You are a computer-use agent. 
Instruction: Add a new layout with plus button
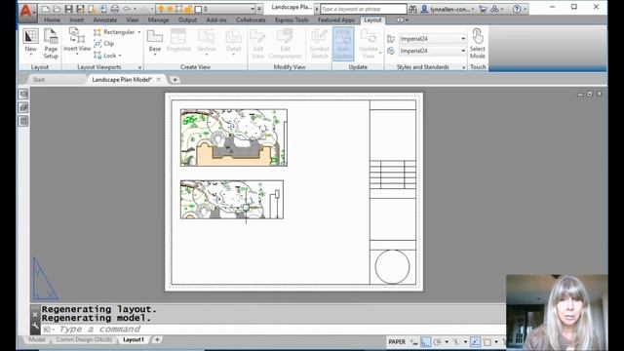(157, 340)
